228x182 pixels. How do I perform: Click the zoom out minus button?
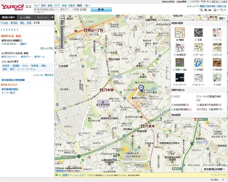click(x=62, y=50)
